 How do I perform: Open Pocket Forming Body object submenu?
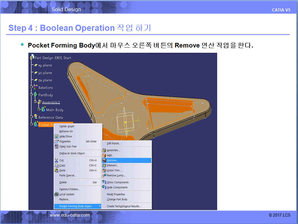(x=78, y=206)
